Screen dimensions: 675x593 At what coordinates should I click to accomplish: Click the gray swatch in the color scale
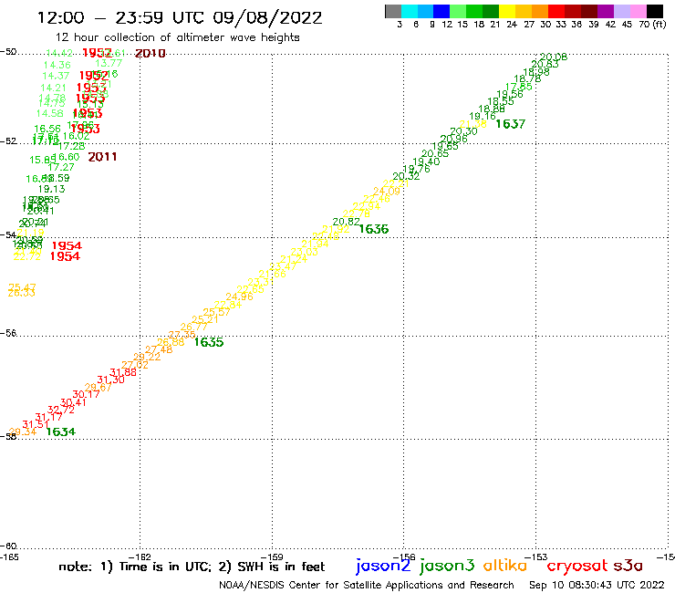click(x=393, y=11)
